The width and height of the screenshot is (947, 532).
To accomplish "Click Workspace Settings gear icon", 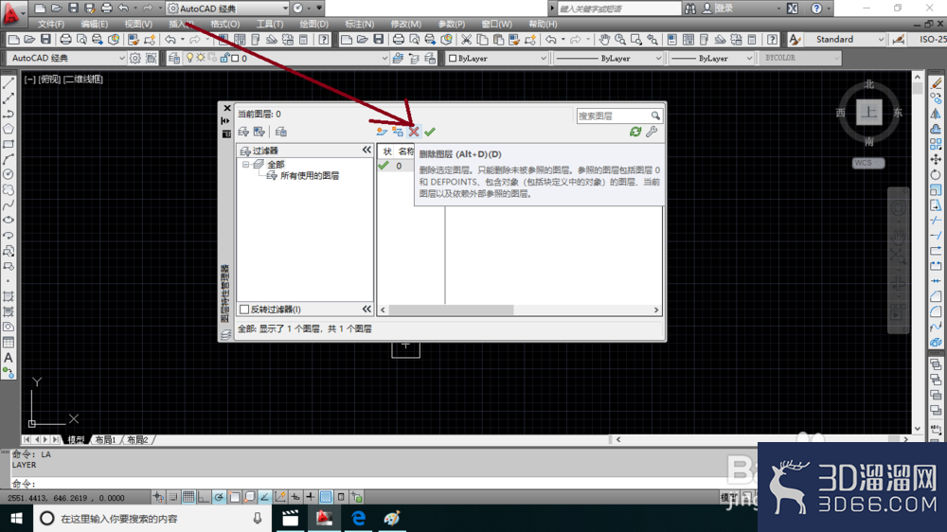I will point(135,58).
